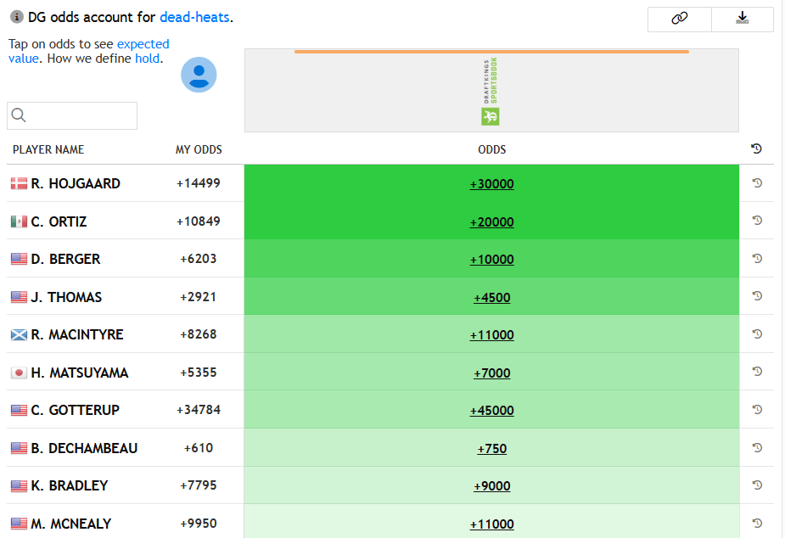Open the hold definition link
The image size is (785, 538).
point(147,59)
